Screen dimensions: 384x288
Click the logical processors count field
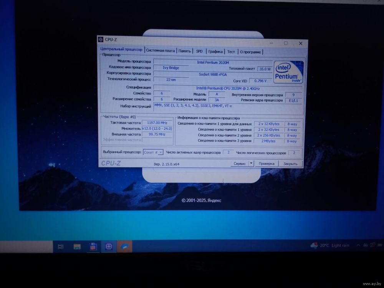(x=294, y=153)
